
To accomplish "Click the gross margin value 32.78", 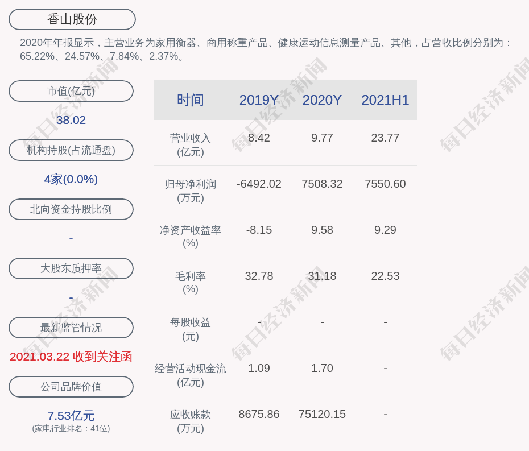I will tap(259, 276).
